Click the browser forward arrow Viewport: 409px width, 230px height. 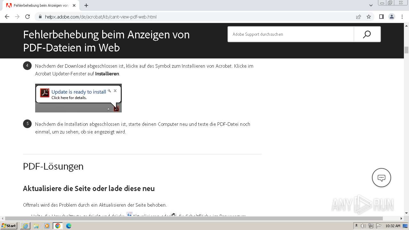pos(17,17)
